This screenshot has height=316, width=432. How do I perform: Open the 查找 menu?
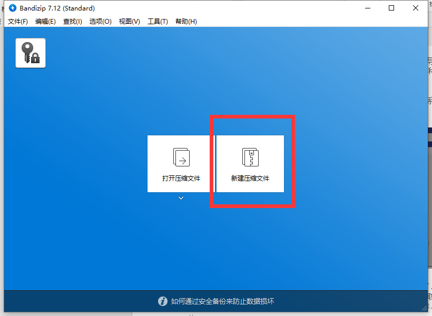pyautogui.click(x=72, y=22)
